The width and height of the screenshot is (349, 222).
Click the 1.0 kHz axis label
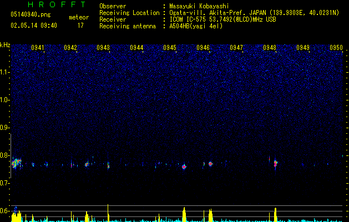coord(5,100)
